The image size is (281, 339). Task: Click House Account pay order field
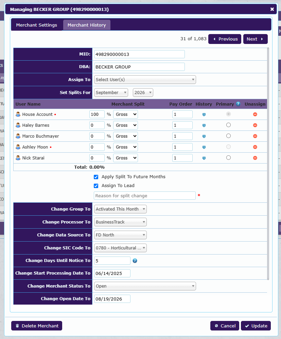coord(182,114)
